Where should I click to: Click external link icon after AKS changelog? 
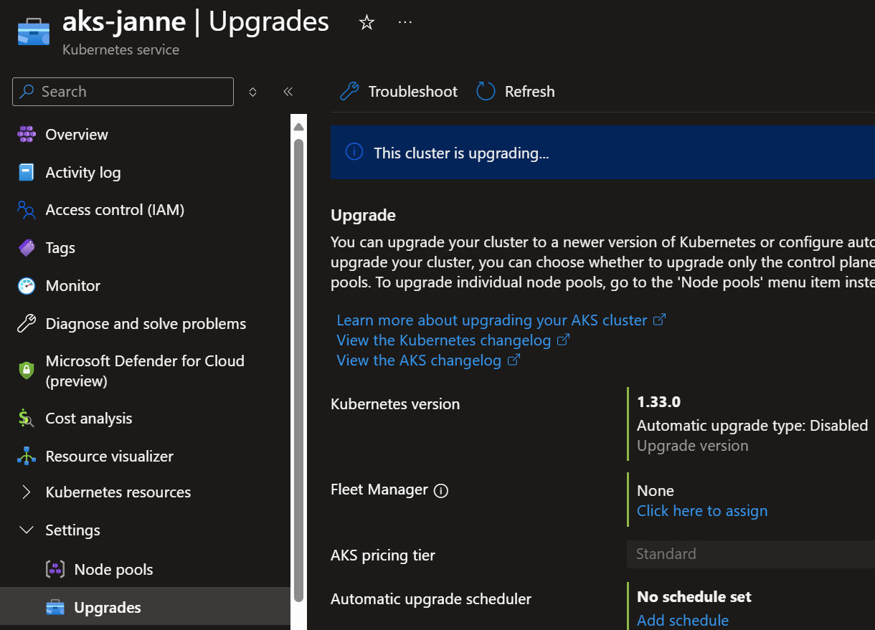pyautogui.click(x=514, y=360)
